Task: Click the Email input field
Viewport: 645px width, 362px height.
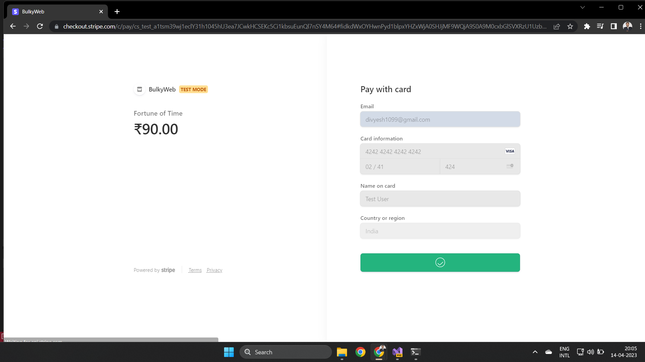Action: [440, 119]
